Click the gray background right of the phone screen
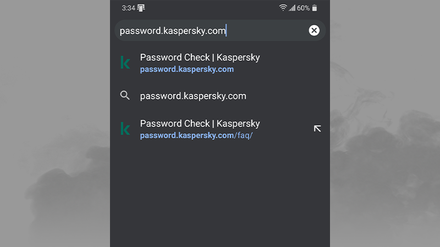The height and width of the screenshot is (247, 440). 385,123
